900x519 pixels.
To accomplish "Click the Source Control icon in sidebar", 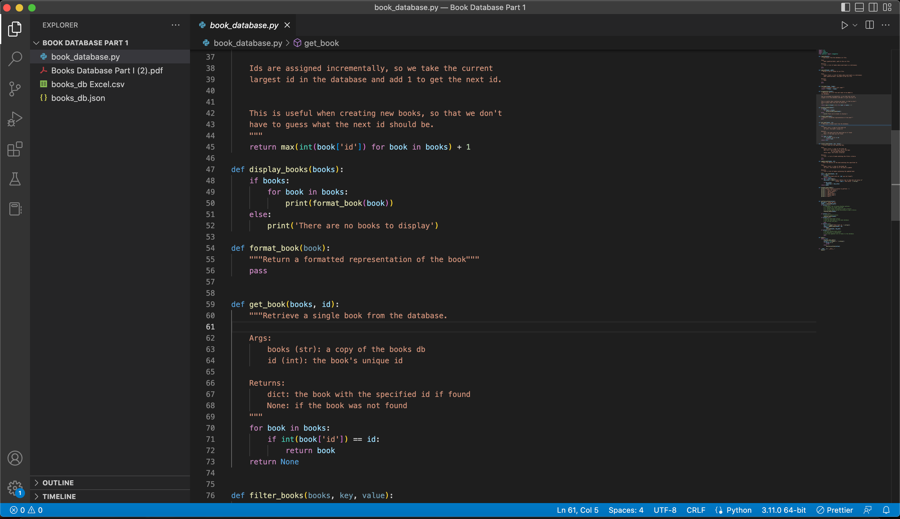I will tap(15, 89).
